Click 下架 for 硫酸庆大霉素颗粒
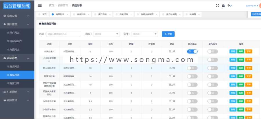Viewport: 261px width, 119px height. pos(249,93)
